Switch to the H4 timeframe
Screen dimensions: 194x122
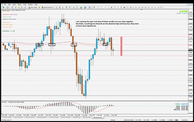152,7
